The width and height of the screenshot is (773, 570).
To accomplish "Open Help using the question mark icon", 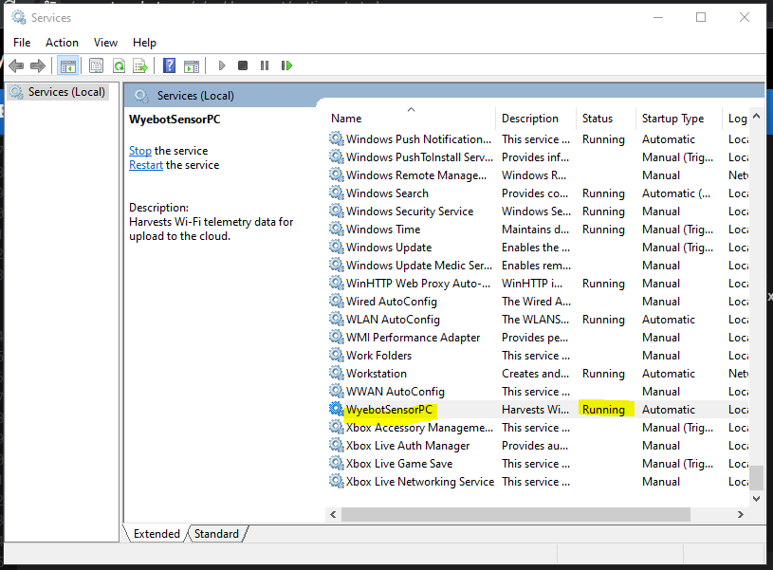I will click(x=169, y=65).
